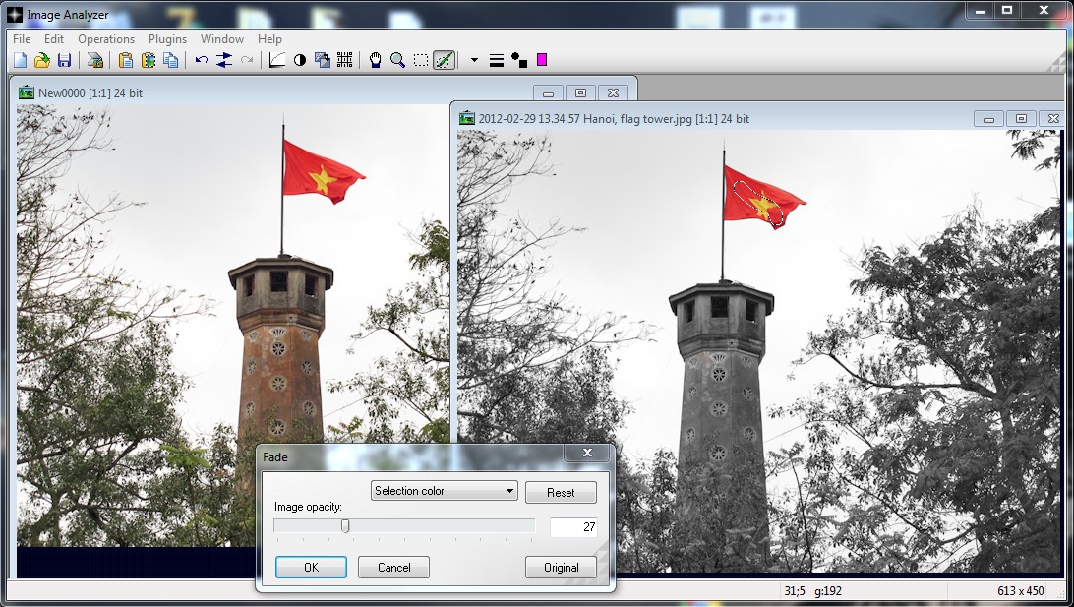Viewport: 1074px width, 607px height.
Task: Open the Operations menu
Action: (106, 39)
